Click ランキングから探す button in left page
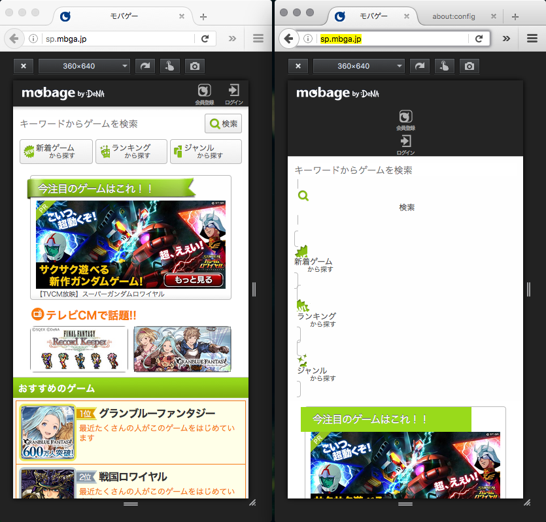 click(131, 152)
